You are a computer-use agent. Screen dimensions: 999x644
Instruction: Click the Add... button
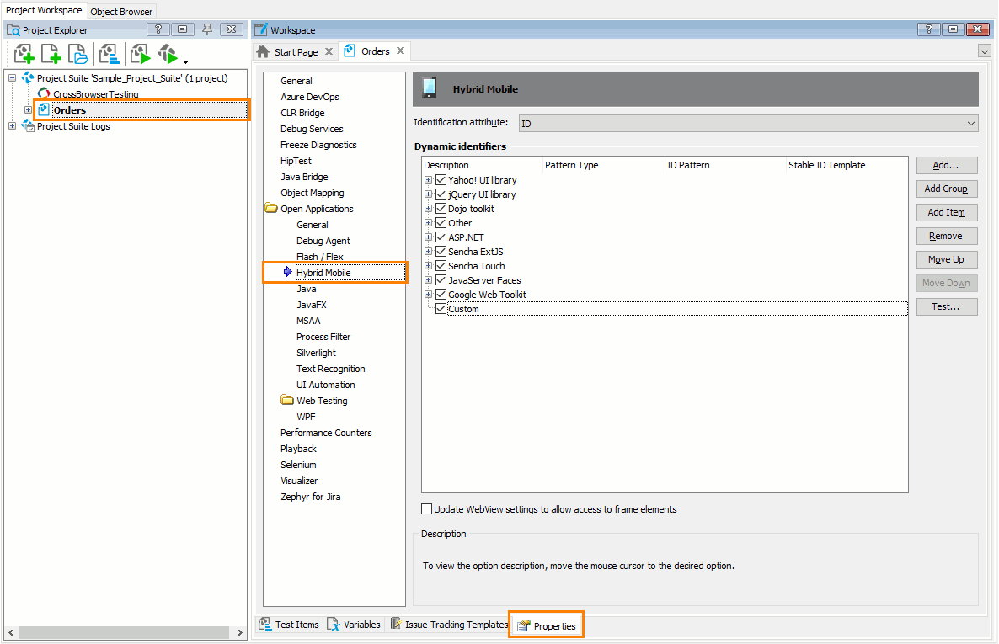946,165
